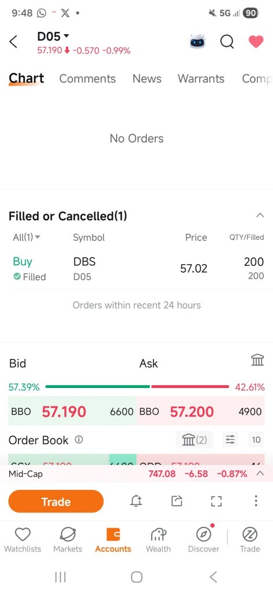The image size is (273, 593).
Task: Open the robot AI assistant icon
Action: 197,41
